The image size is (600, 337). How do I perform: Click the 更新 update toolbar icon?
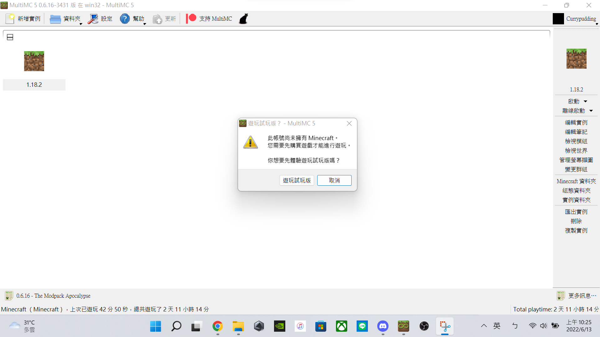[157, 19]
